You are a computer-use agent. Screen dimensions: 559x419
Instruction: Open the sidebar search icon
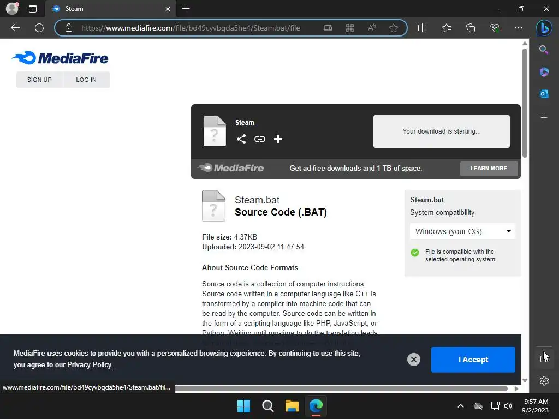pos(544,50)
